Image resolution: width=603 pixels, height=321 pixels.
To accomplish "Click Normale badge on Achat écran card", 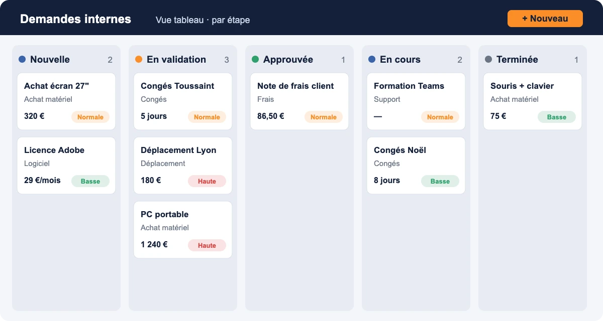I will (90, 117).
